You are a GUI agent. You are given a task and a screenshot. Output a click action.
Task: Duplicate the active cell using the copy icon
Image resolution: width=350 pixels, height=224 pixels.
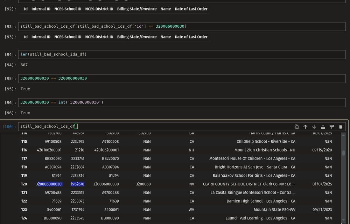pos(296,127)
